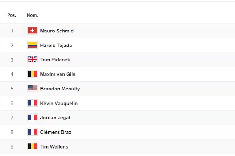Open rider Clément Braz
Screen dimensions: 235x156
[55, 132]
